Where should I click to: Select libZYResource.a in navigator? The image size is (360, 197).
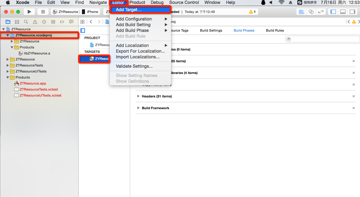point(37,53)
